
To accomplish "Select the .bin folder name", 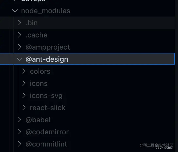I will 32,23.
